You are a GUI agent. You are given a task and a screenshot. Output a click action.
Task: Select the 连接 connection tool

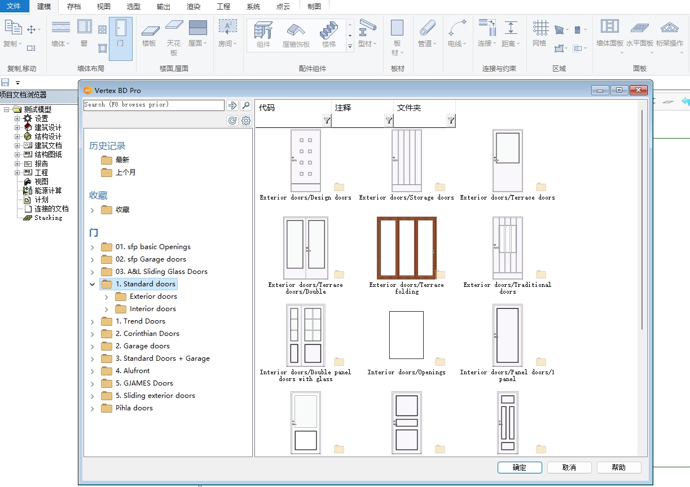(x=487, y=34)
